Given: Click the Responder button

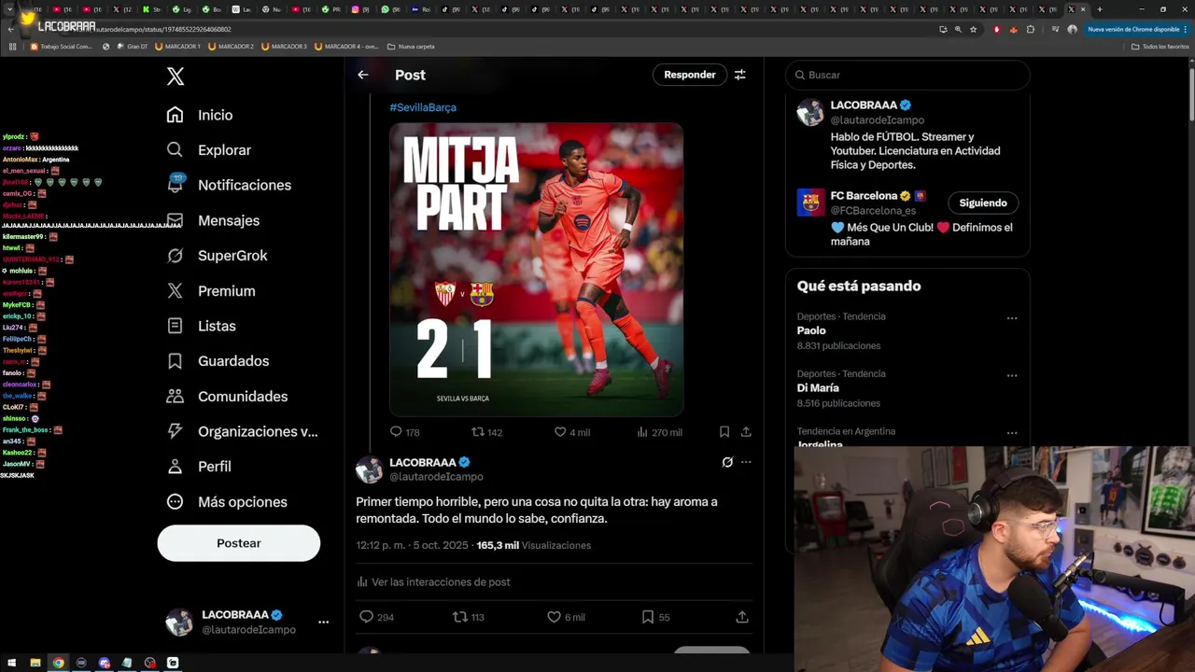Looking at the screenshot, I should 690,75.
